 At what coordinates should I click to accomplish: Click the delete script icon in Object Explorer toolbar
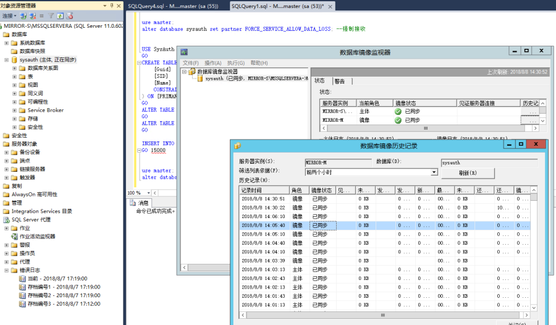pyautogui.click(x=70, y=16)
